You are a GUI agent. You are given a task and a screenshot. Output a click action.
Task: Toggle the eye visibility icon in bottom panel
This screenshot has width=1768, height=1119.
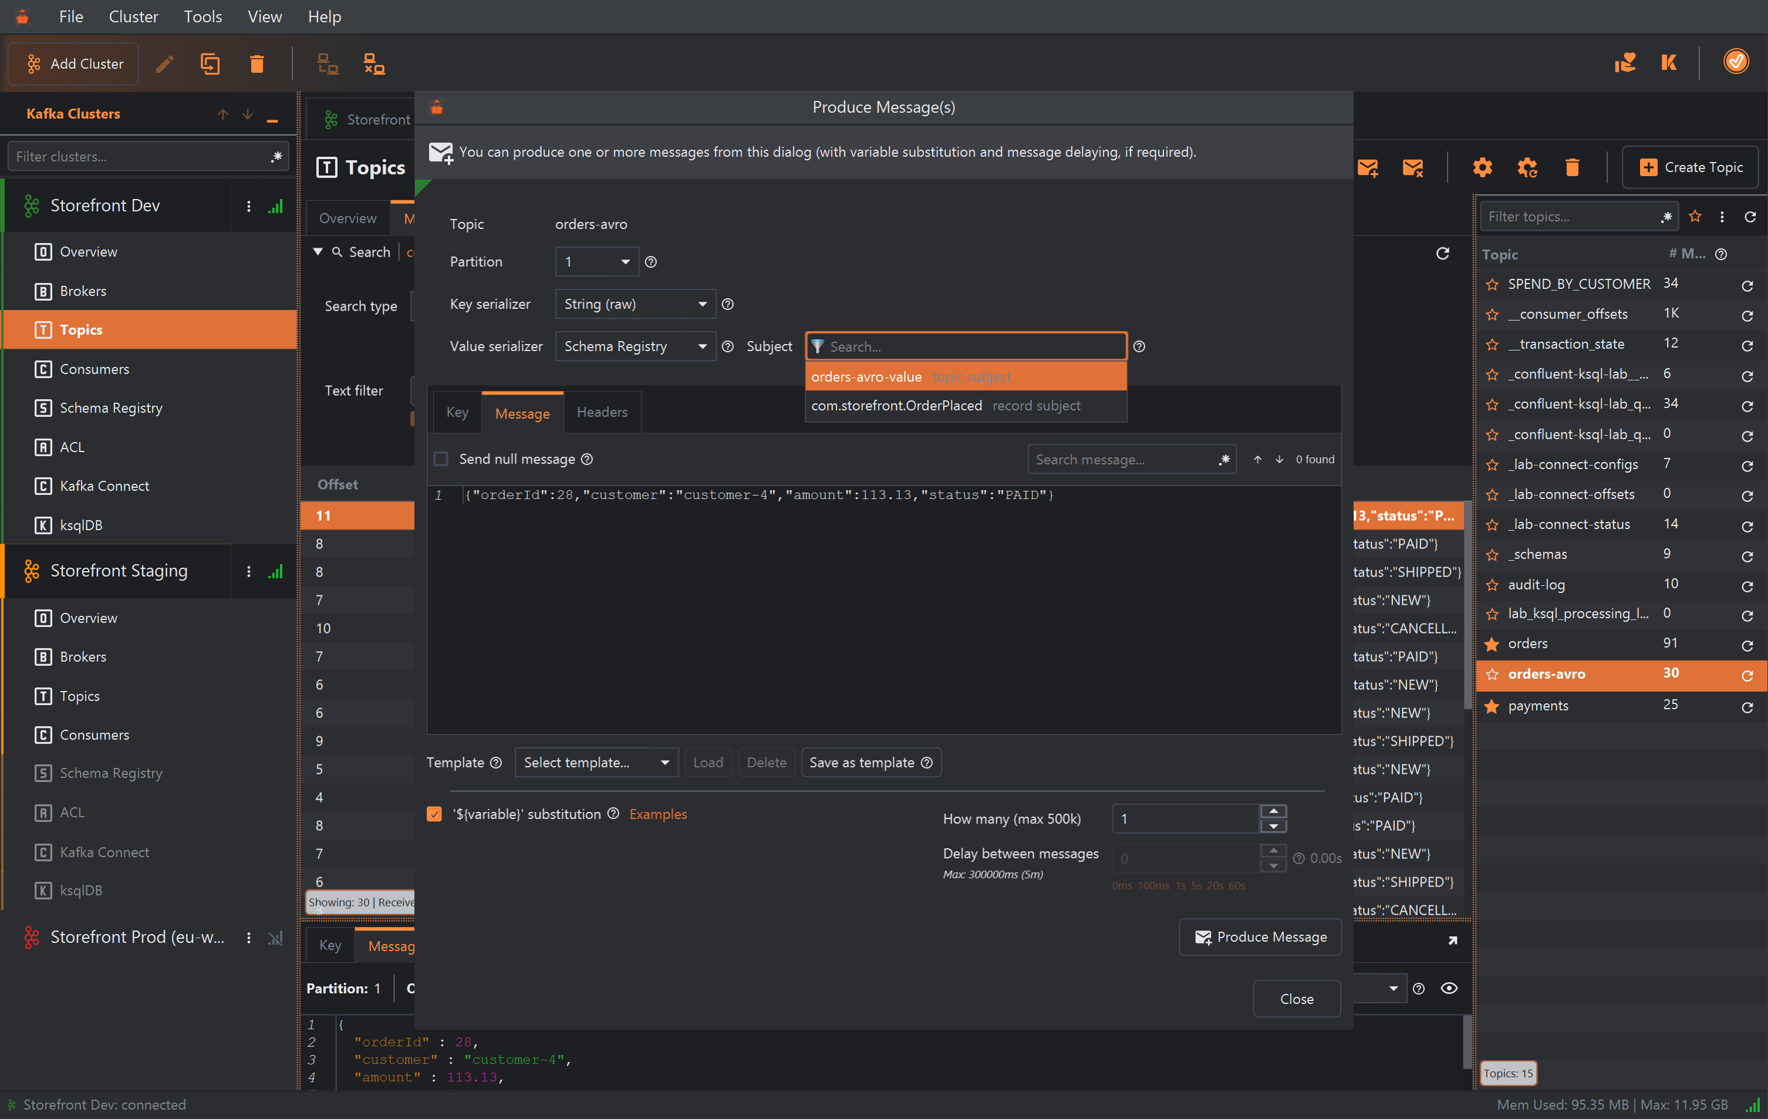(x=1448, y=987)
